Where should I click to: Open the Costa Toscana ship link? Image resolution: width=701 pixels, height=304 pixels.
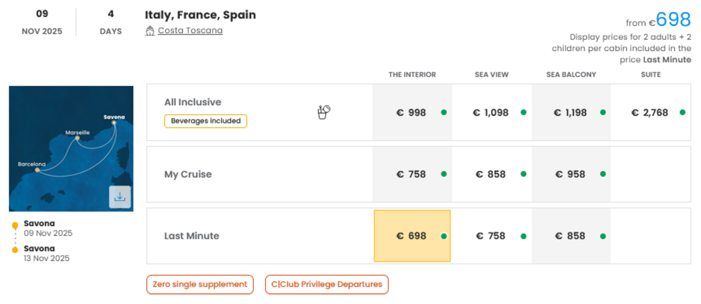tap(190, 30)
